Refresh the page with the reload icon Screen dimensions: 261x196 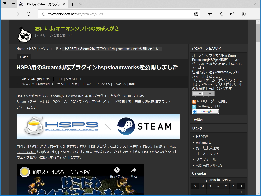point(28,14)
